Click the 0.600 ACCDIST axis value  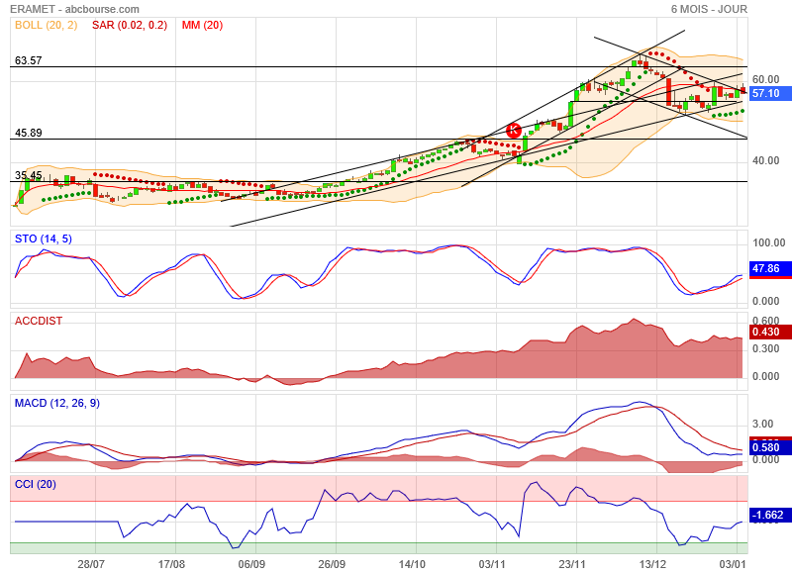(x=765, y=321)
